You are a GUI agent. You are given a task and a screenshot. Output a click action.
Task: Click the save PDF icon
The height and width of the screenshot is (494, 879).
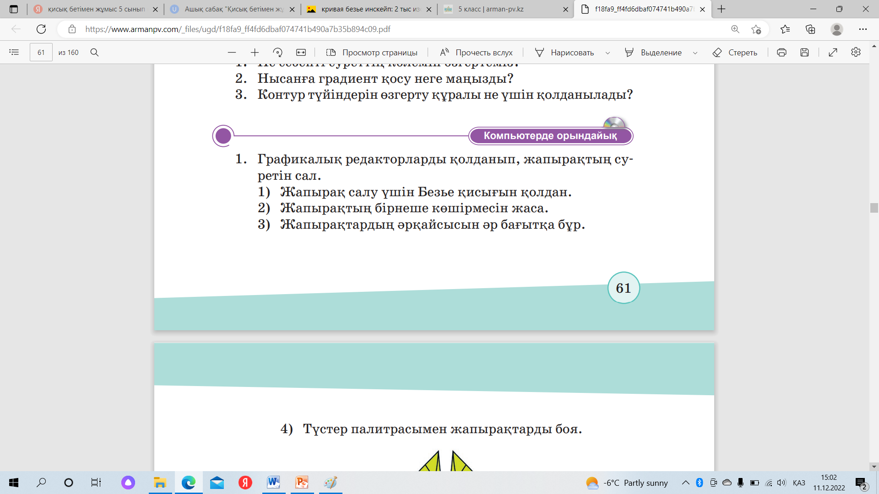804,53
